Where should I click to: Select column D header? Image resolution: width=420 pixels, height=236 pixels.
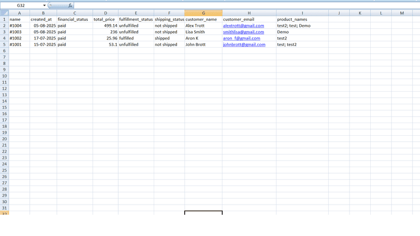point(106,13)
